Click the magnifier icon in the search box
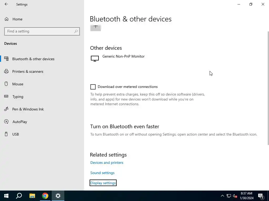269x201 pixels. click(76, 31)
